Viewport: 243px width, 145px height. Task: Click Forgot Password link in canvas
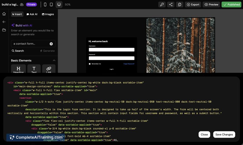pos(129,64)
